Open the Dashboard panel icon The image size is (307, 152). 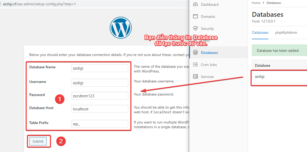(195, 4)
